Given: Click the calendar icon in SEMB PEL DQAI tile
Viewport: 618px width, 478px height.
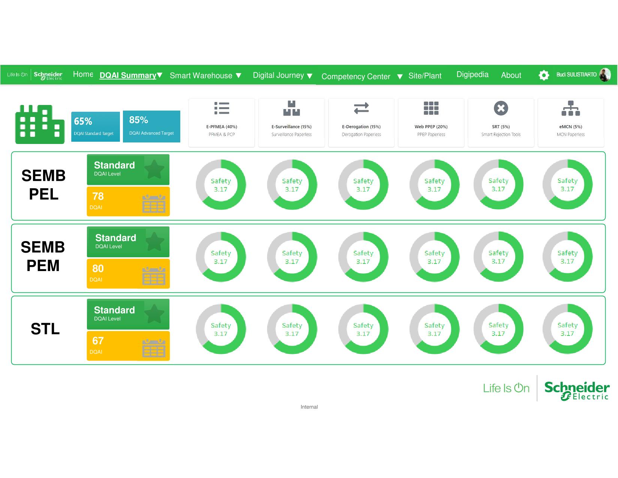Looking at the screenshot, I should (154, 204).
